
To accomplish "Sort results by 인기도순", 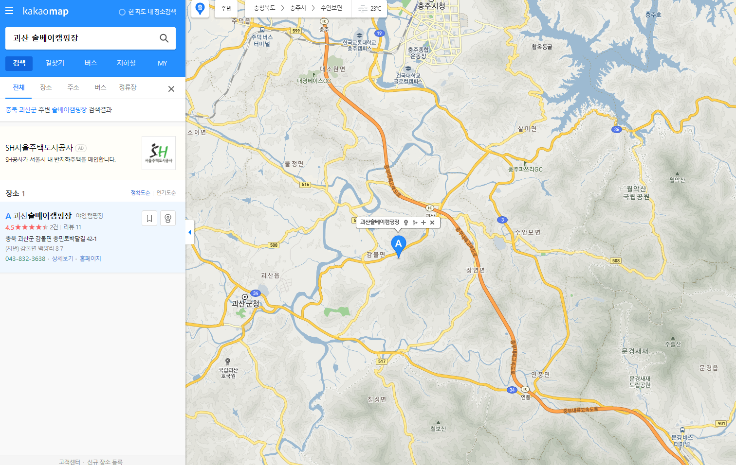I will pyautogui.click(x=166, y=193).
